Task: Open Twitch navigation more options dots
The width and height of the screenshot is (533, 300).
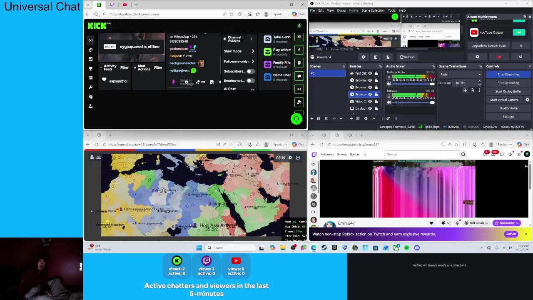Action: pyautogui.click(x=366, y=154)
